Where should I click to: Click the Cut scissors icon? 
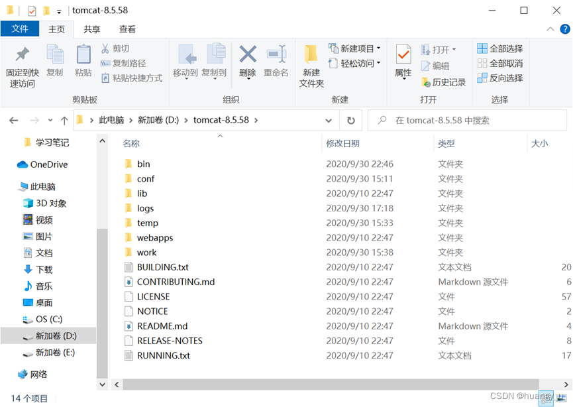coord(105,48)
